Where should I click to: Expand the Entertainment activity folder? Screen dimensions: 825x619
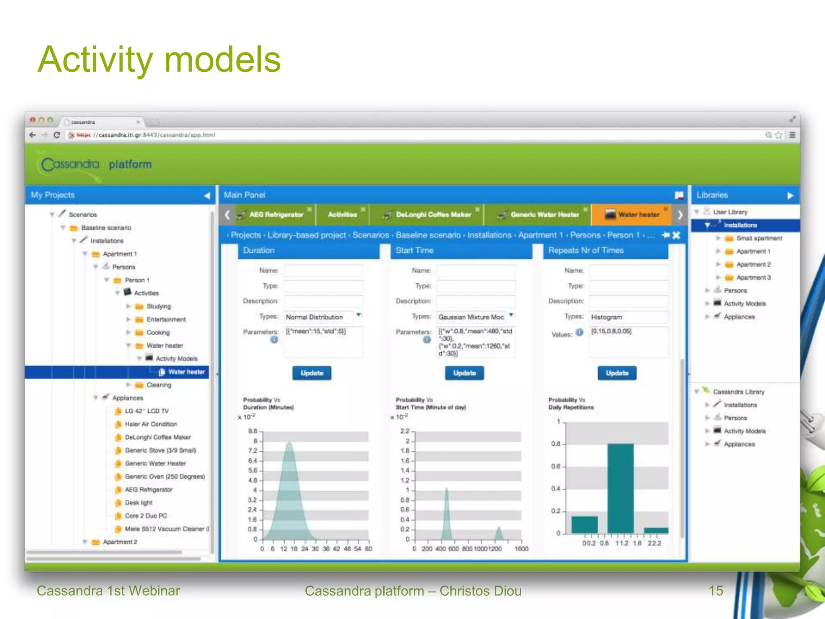[x=128, y=320]
